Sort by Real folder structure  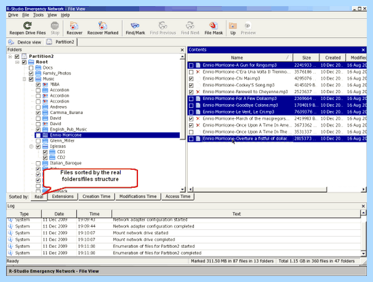pyautogui.click(x=39, y=197)
